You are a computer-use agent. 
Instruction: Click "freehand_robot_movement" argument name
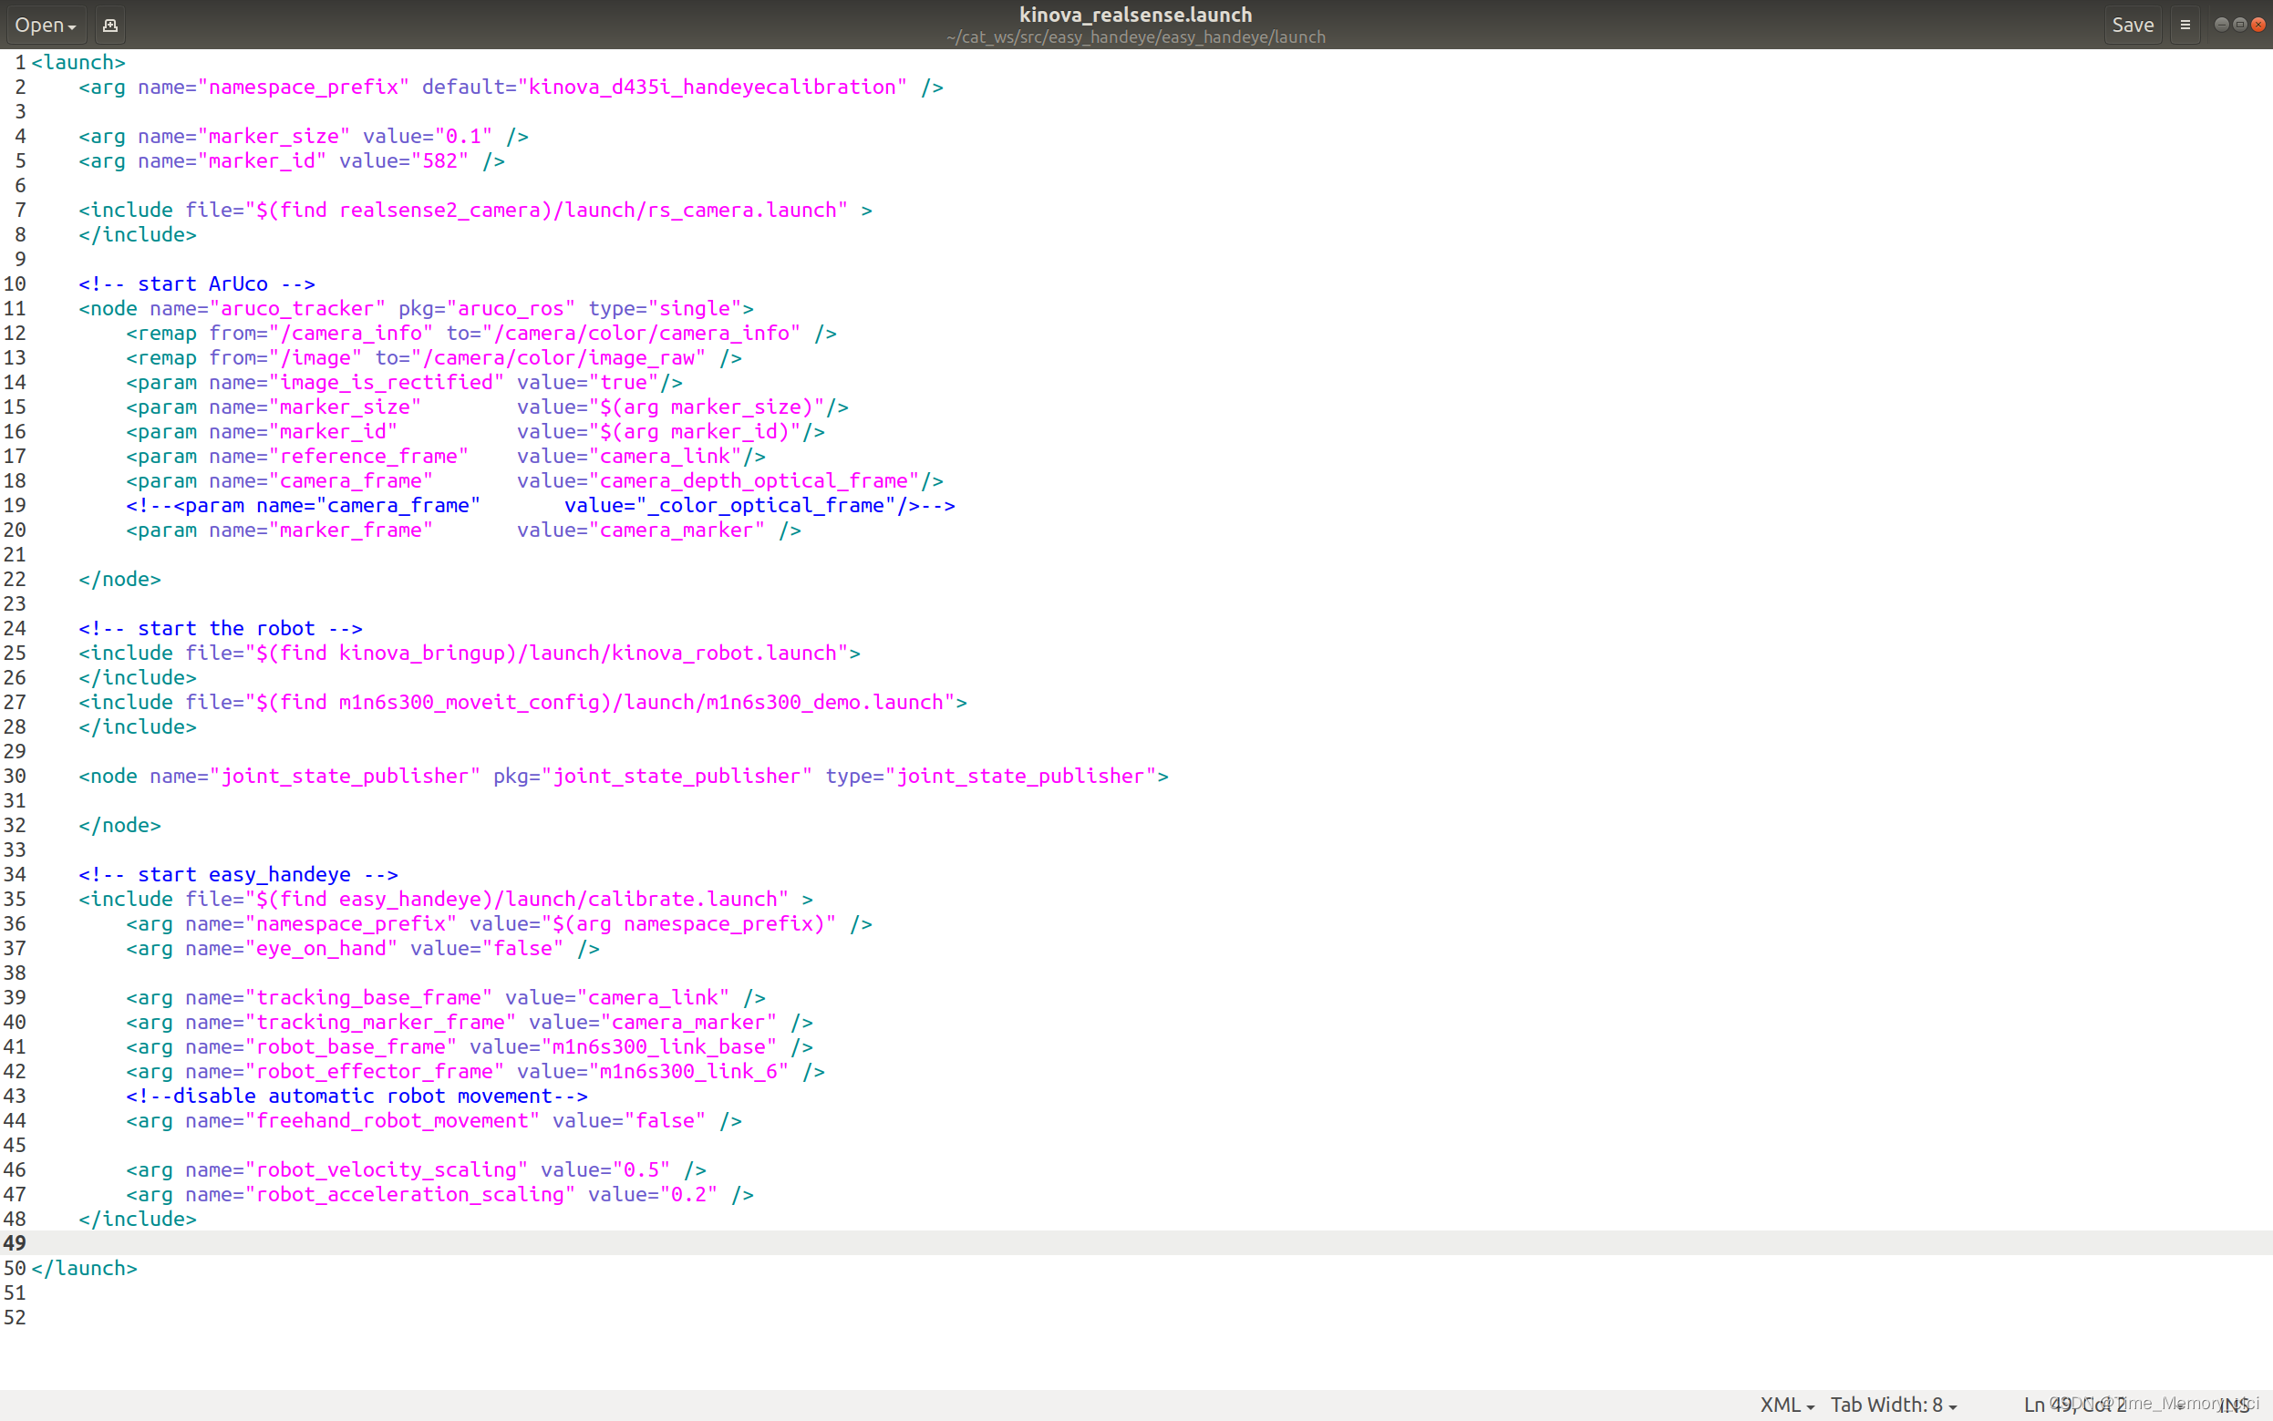(x=392, y=1120)
